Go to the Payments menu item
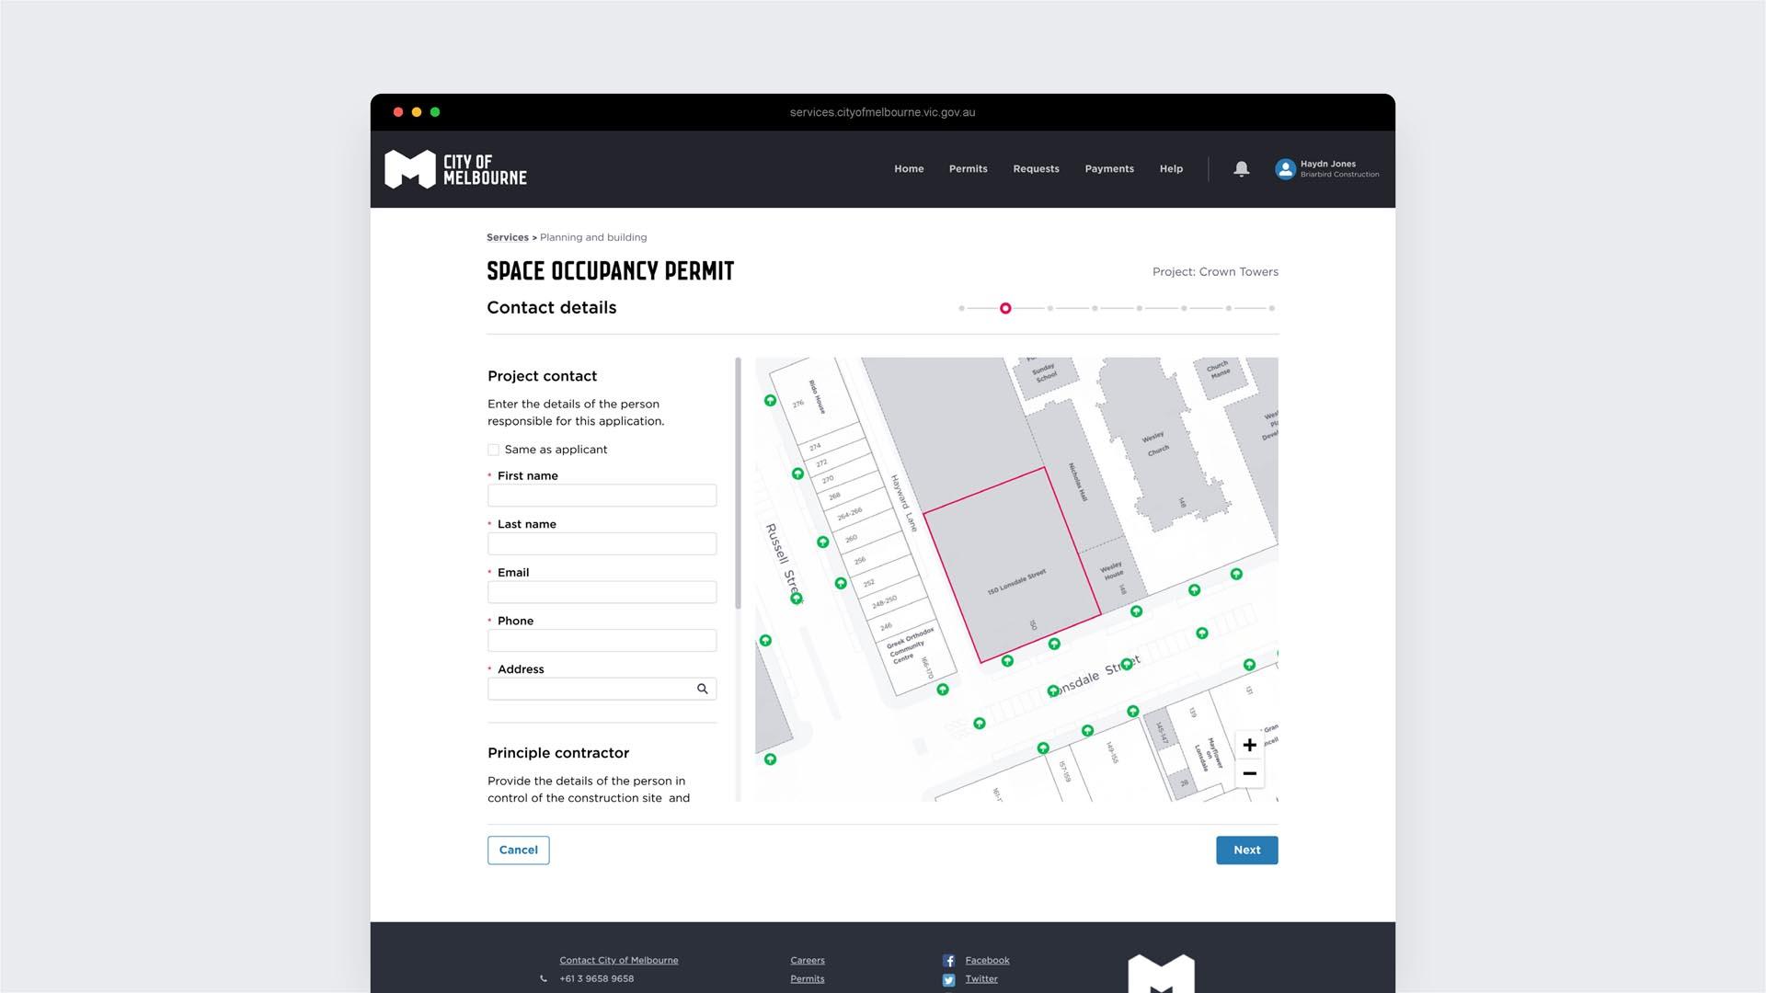 [1108, 169]
